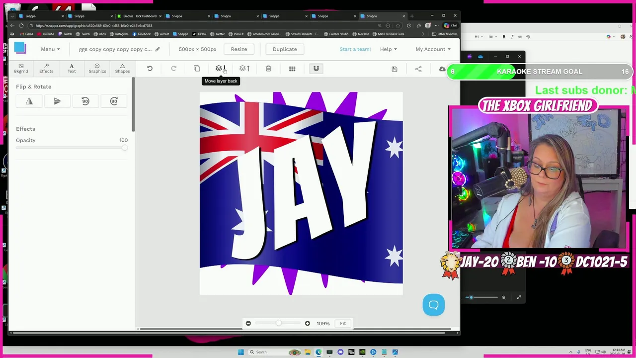Delete the selected layer with trash icon
Screen dimensions: 636x358
pos(268,69)
